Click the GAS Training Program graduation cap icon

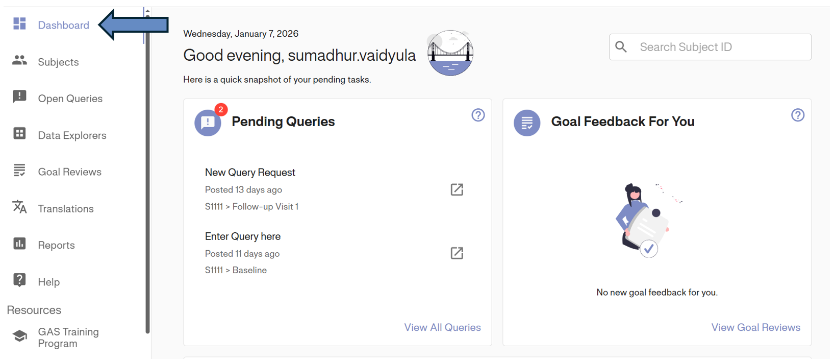click(19, 336)
